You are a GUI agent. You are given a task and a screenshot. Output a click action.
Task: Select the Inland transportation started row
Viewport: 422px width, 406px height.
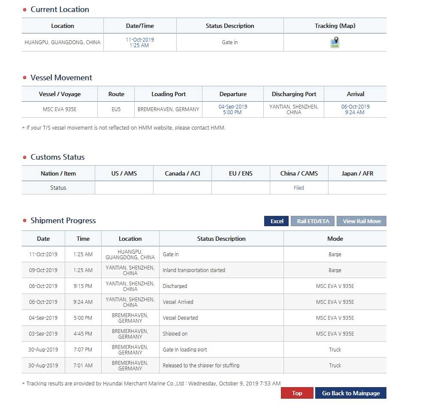(194, 270)
